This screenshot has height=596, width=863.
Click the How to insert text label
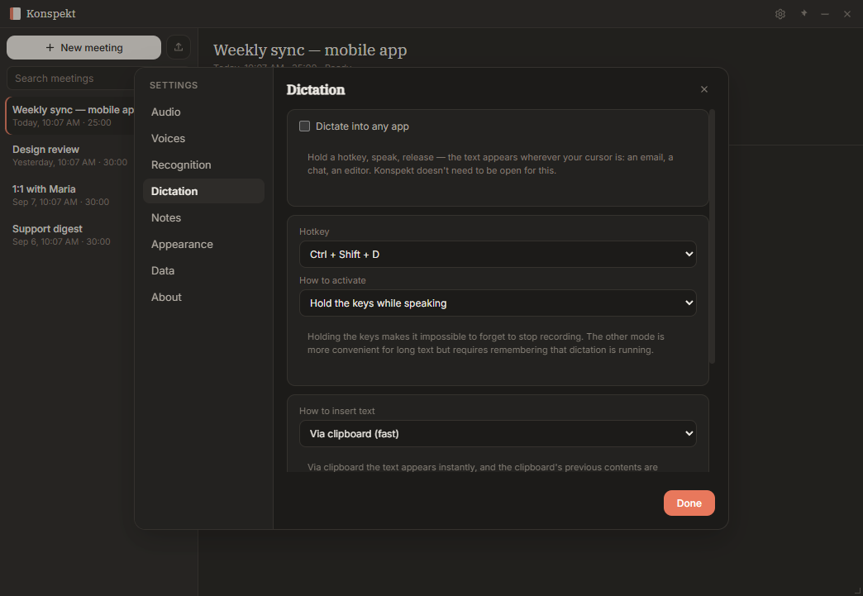tap(336, 411)
